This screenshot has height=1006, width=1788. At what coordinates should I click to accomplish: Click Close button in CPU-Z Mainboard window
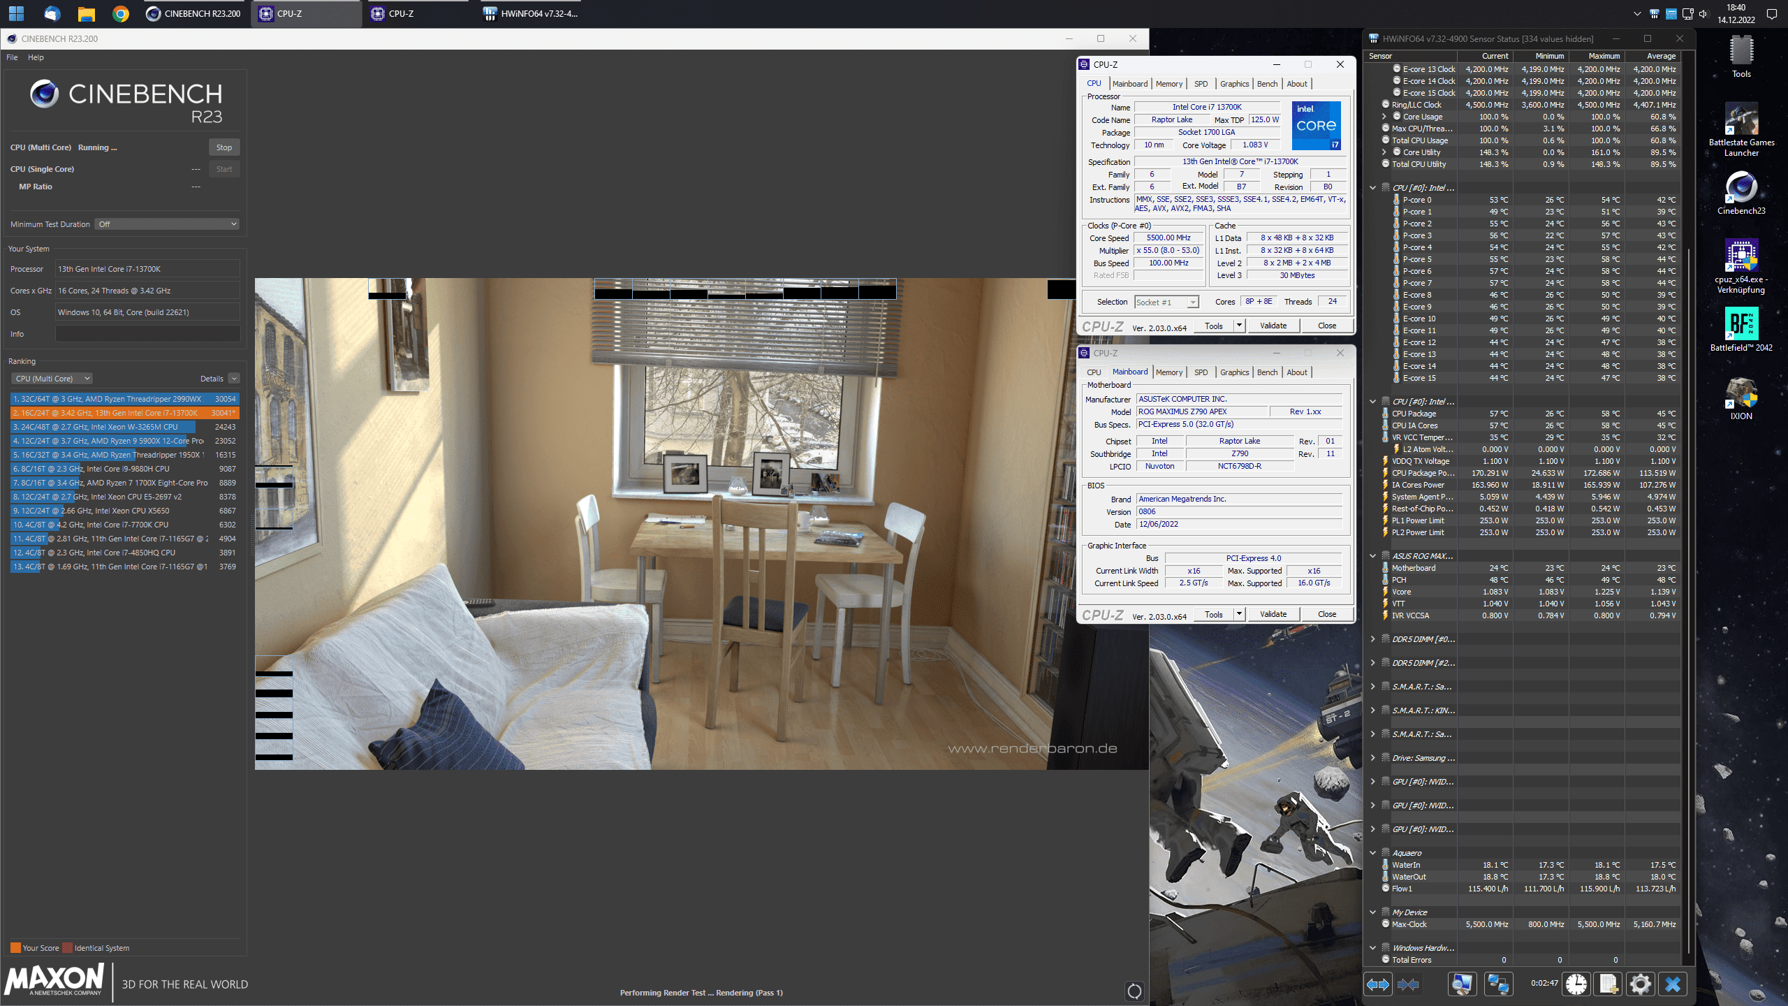click(x=1327, y=614)
